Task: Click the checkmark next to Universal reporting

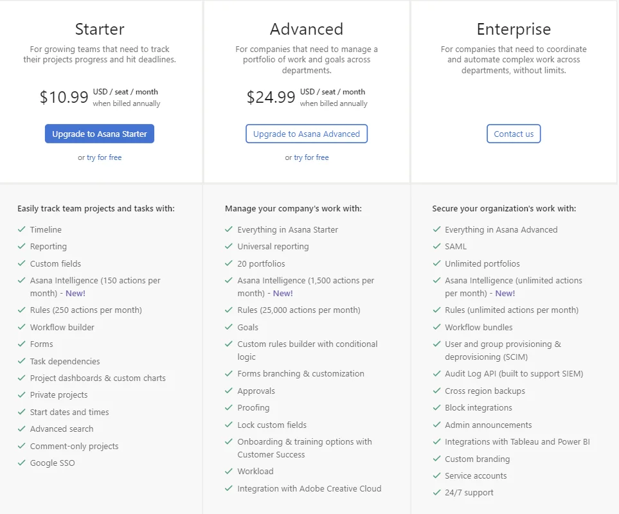Action: coord(229,246)
